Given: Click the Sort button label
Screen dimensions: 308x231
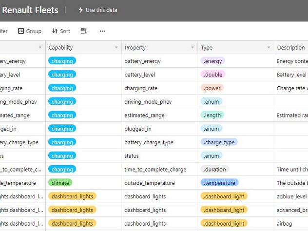Looking at the screenshot, I should (65, 31).
